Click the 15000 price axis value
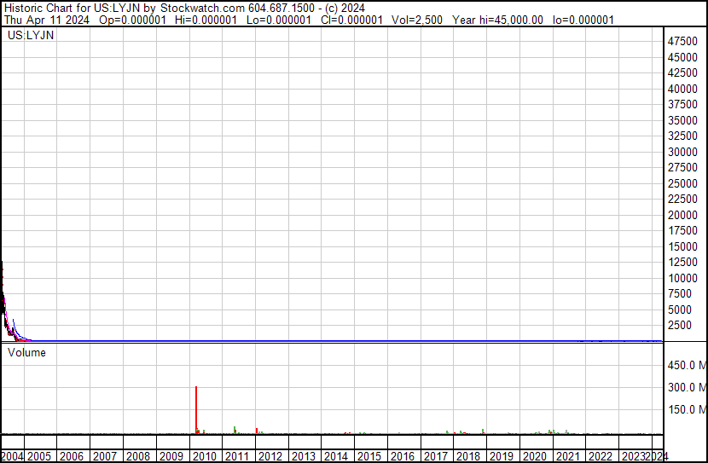This screenshot has width=708, height=463. tap(682, 246)
